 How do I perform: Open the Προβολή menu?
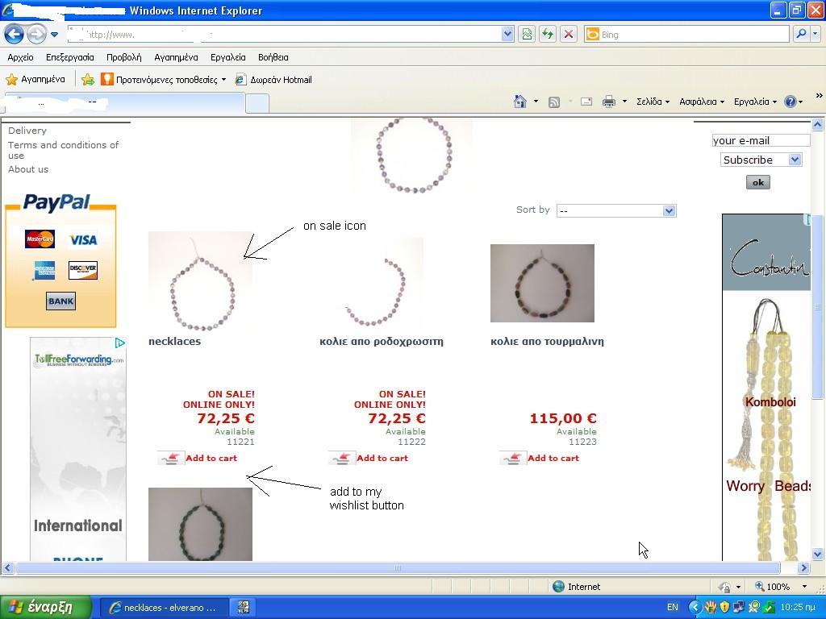click(x=123, y=57)
